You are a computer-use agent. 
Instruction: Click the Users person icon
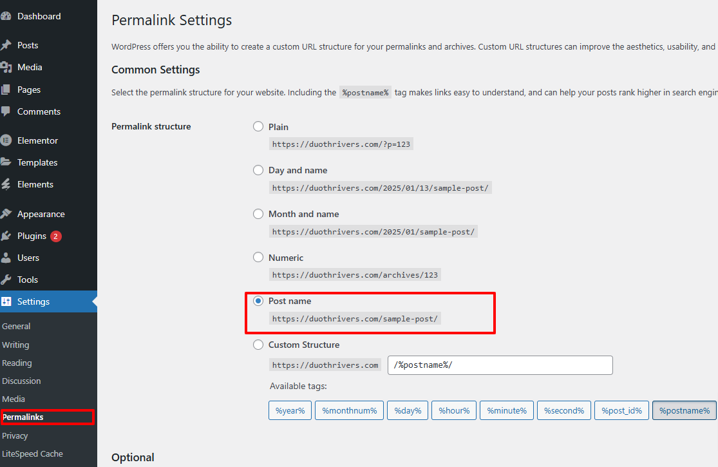coord(6,258)
